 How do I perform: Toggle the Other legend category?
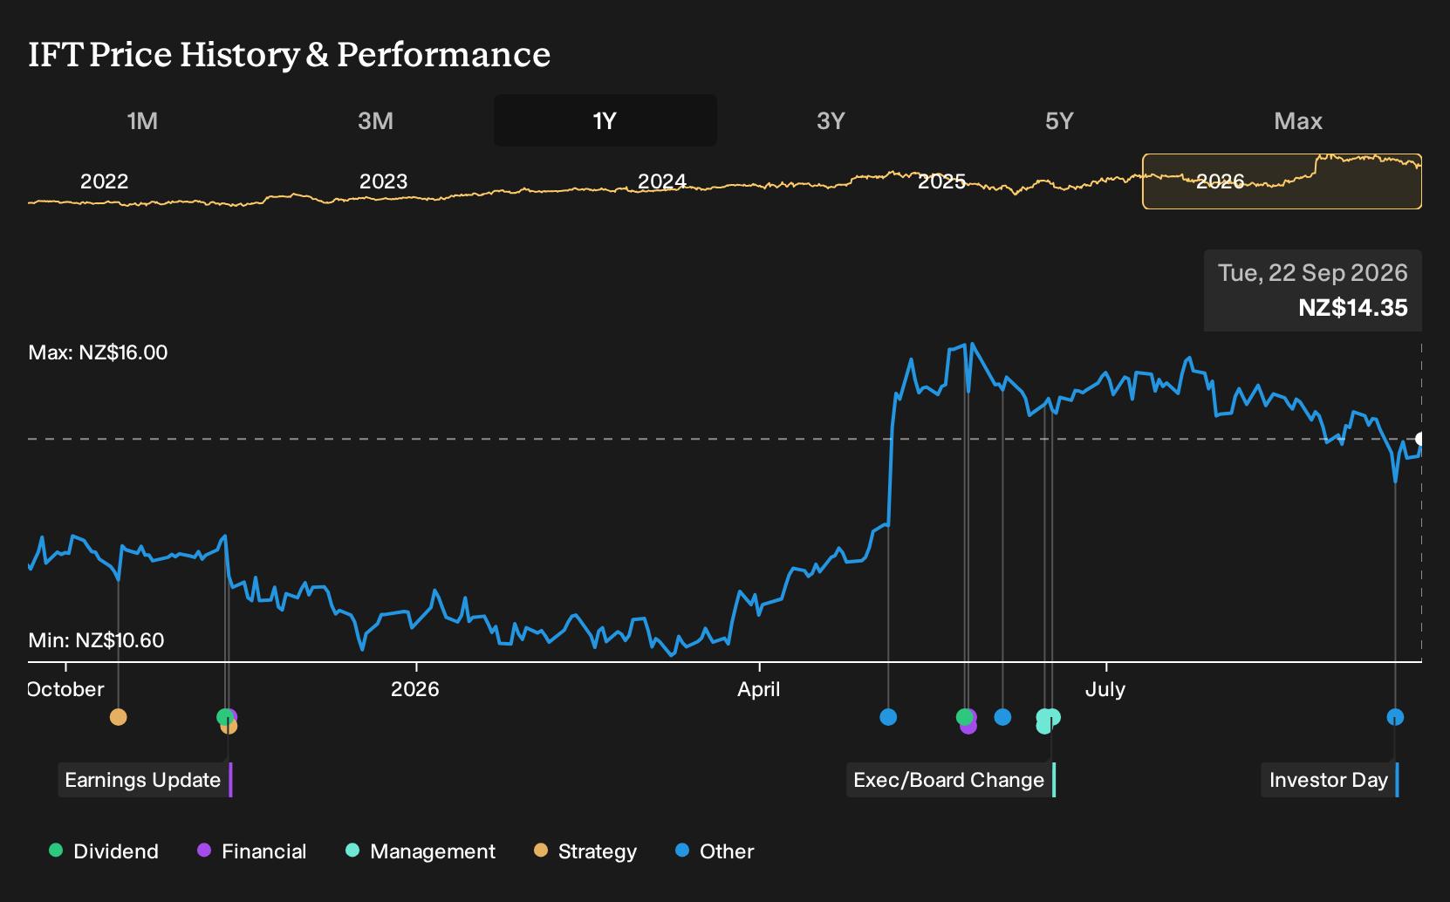715,851
